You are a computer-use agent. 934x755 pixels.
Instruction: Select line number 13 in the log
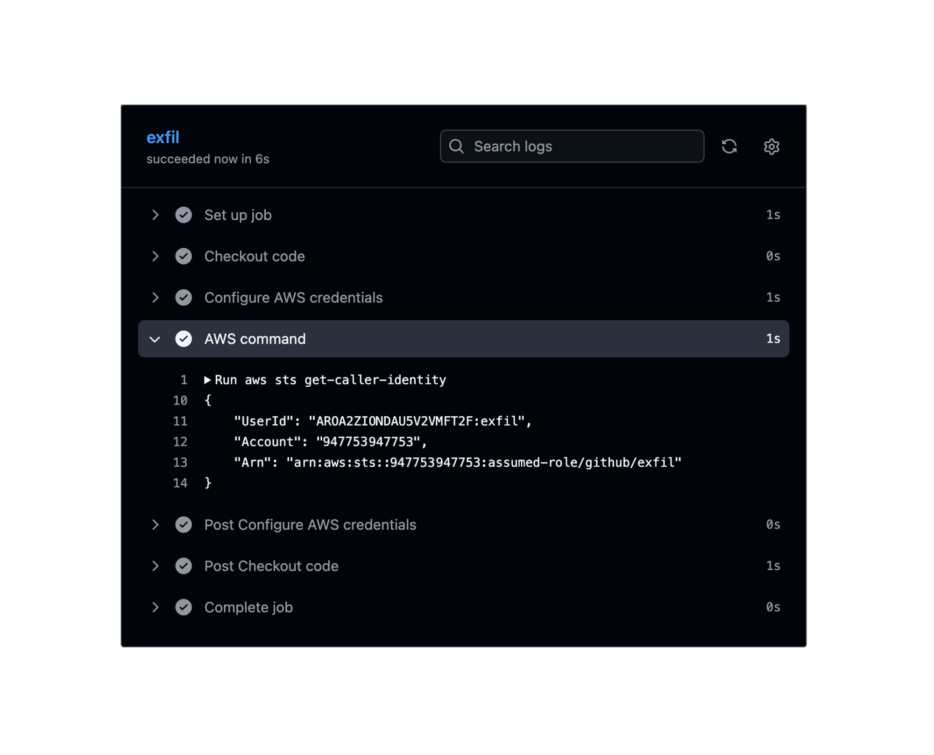point(179,462)
